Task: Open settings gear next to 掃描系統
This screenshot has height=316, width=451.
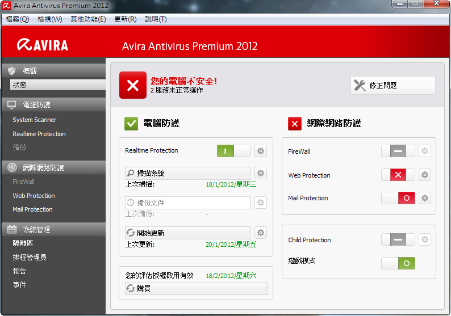Action: point(261,173)
